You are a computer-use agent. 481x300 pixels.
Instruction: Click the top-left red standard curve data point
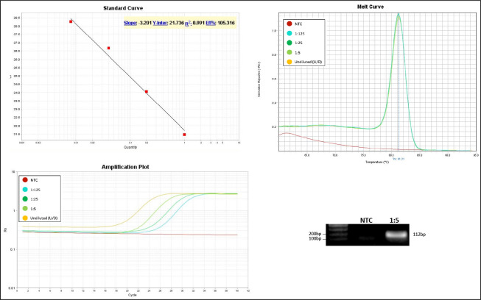point(71,21)
